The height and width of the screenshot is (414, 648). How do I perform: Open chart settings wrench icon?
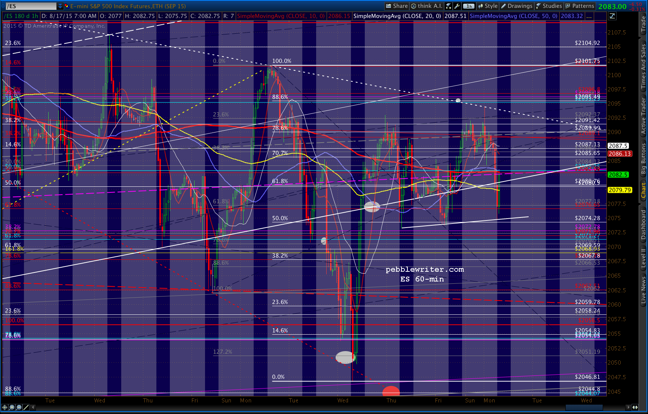coord(457,6)
